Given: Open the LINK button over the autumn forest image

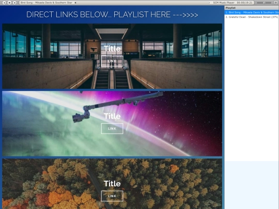Looking at the screenshot, I should (112, 196).
